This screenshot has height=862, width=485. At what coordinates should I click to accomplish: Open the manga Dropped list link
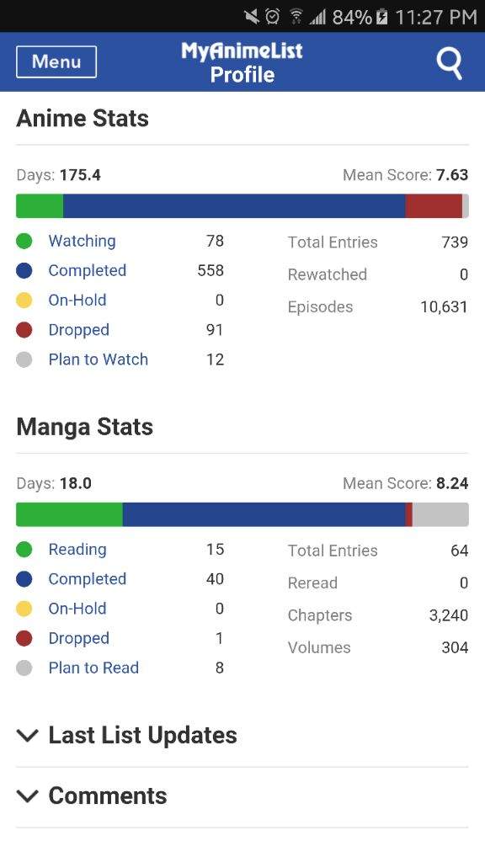[x=78, y=638]
